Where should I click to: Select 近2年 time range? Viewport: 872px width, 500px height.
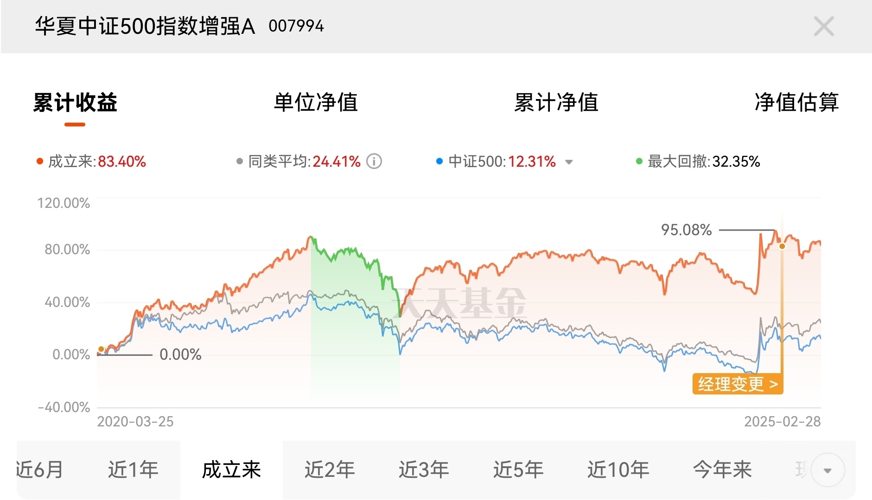click(x=330, y=469)
